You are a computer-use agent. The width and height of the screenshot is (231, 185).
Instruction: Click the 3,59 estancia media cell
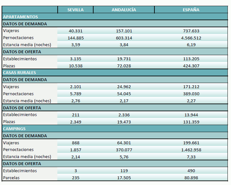[x=75, y=45]
